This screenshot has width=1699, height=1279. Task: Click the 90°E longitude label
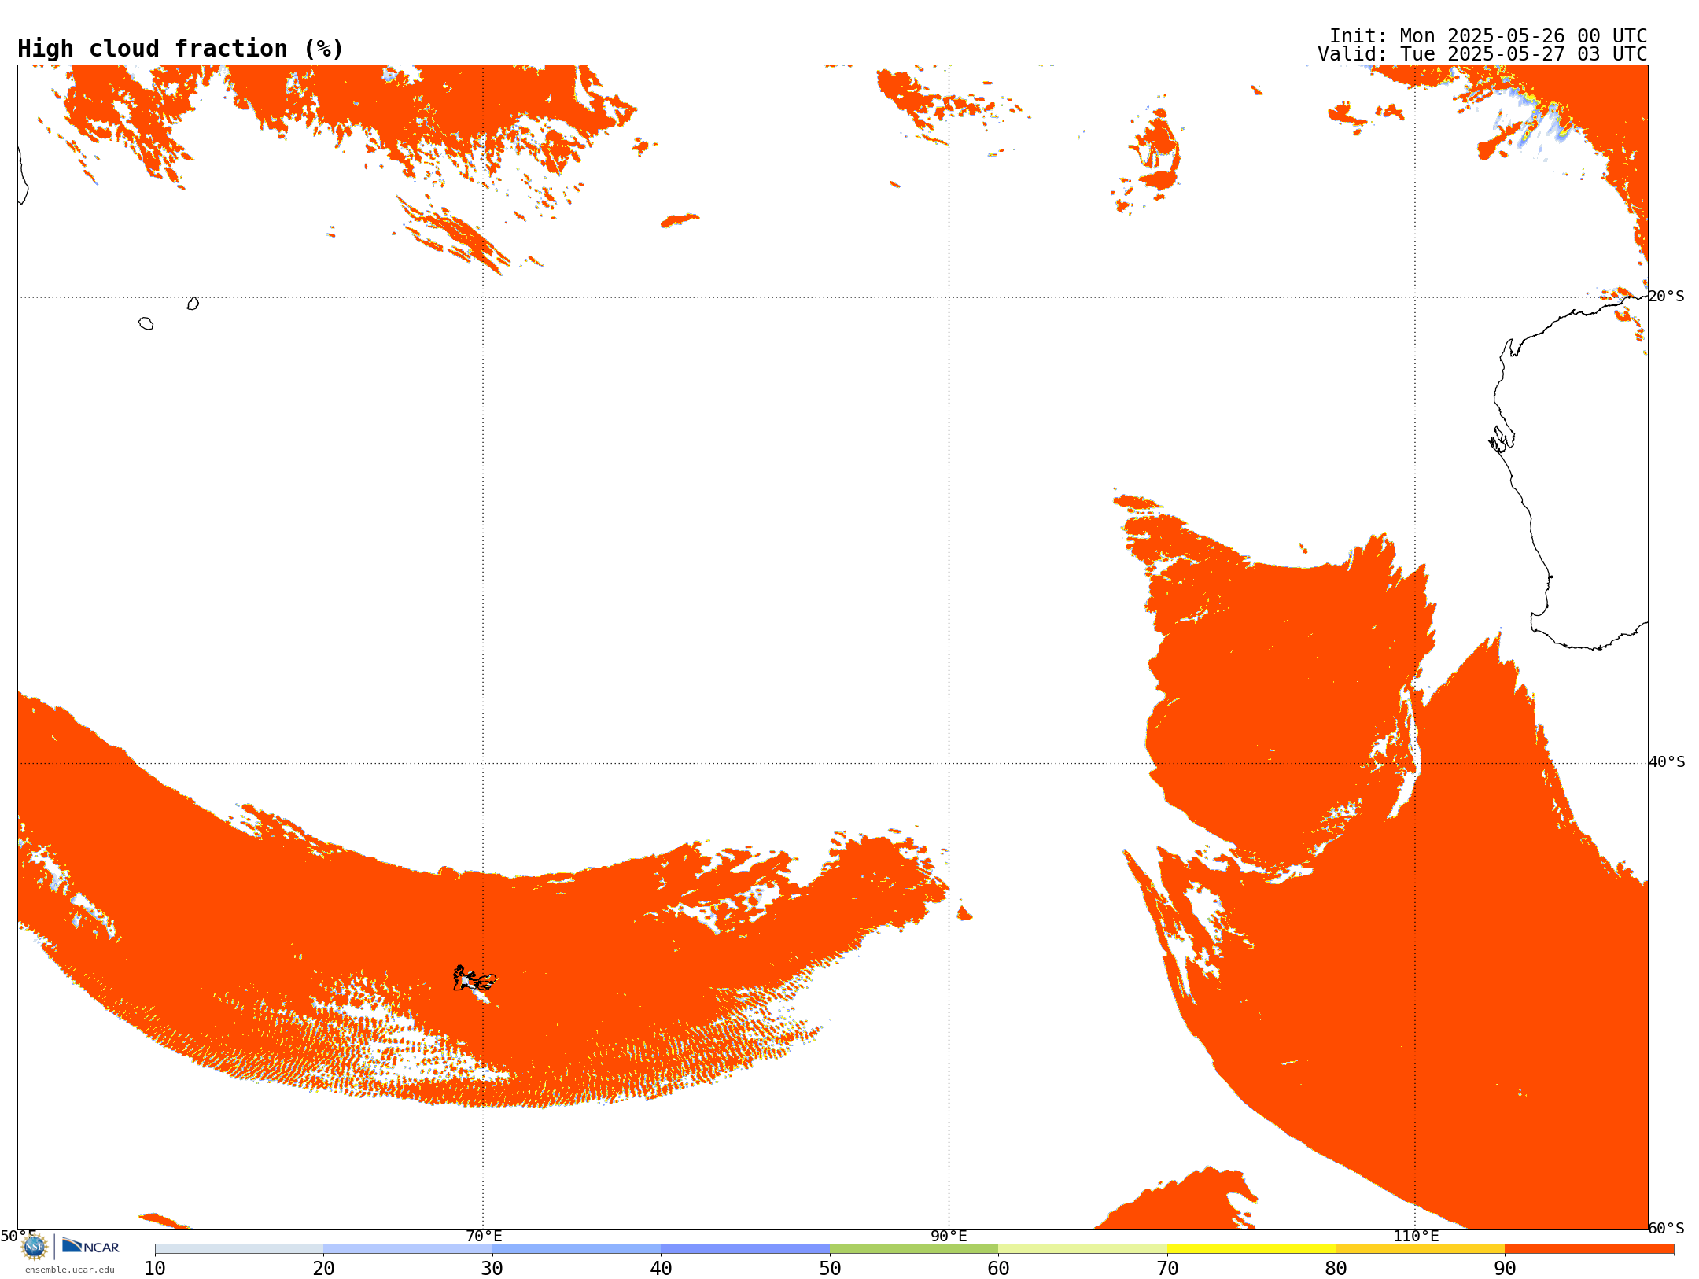pyautogui.click(x=949, y=1236)
